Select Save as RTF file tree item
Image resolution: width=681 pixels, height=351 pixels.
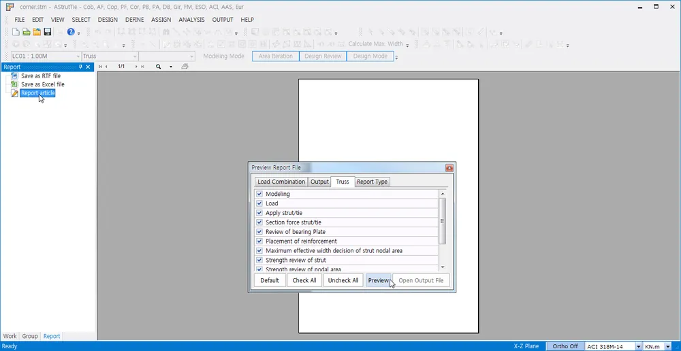pyautogui.click(x=41, y=76)
